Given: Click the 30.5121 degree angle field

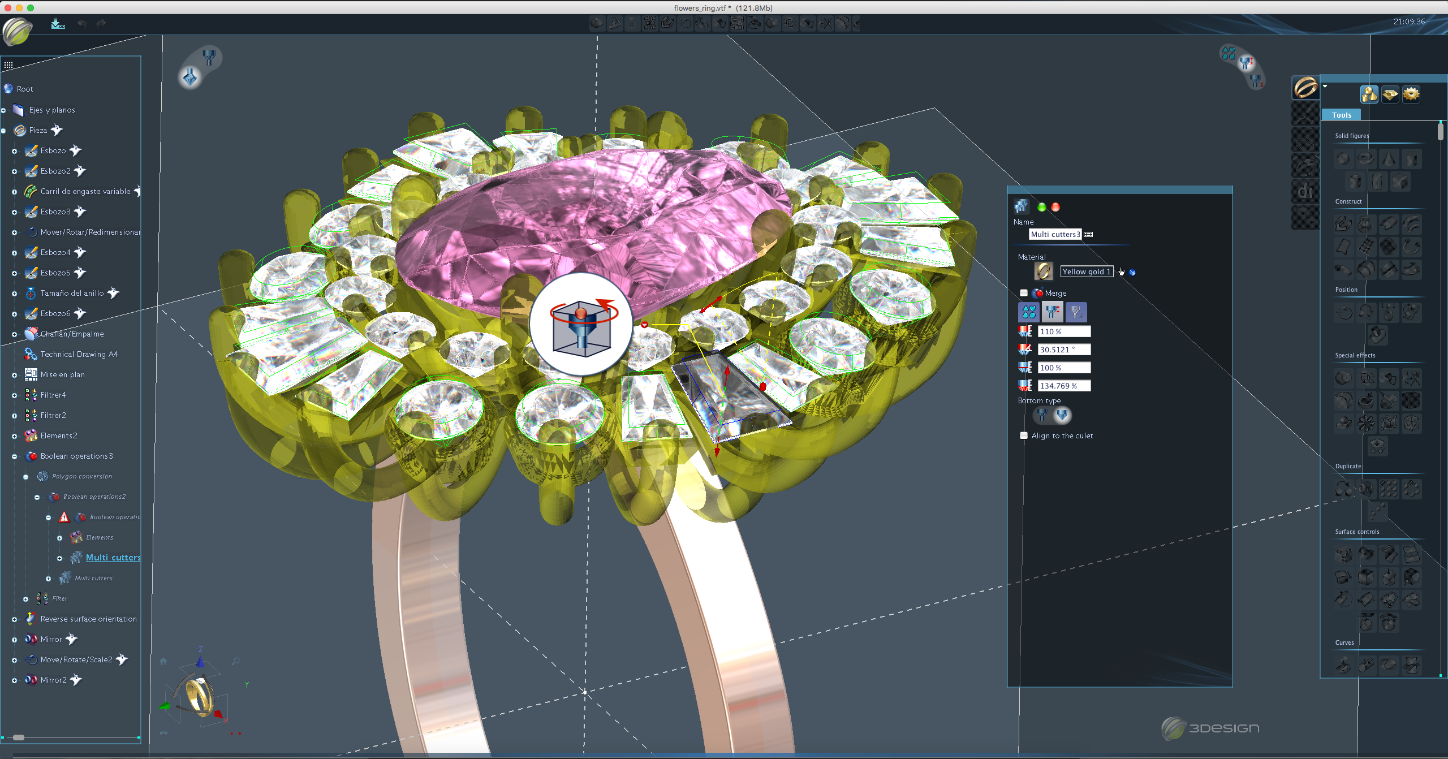Looking at the screenshot, I should tap(1063, 350).
